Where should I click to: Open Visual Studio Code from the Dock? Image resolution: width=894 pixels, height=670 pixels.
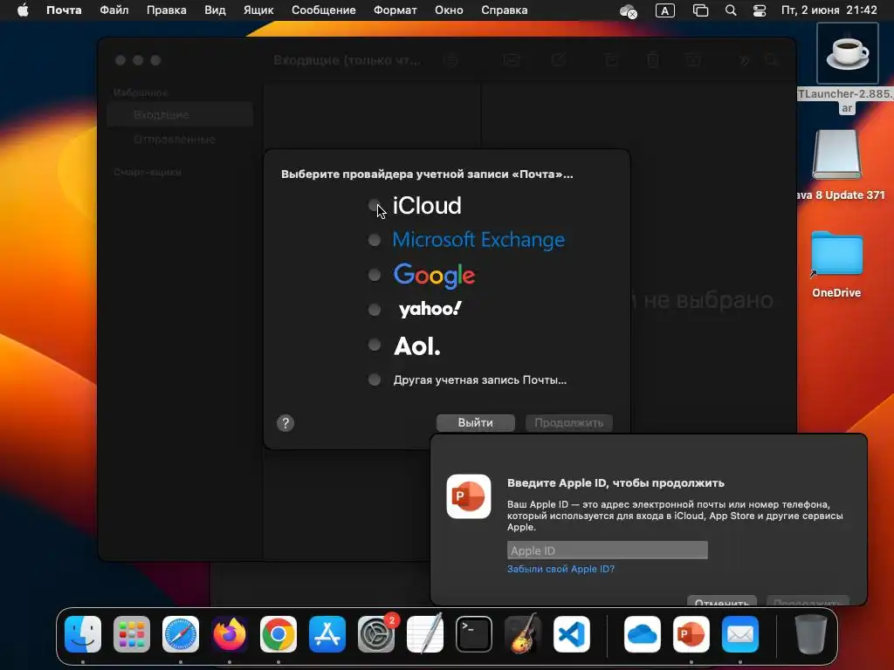pos(572,634)
